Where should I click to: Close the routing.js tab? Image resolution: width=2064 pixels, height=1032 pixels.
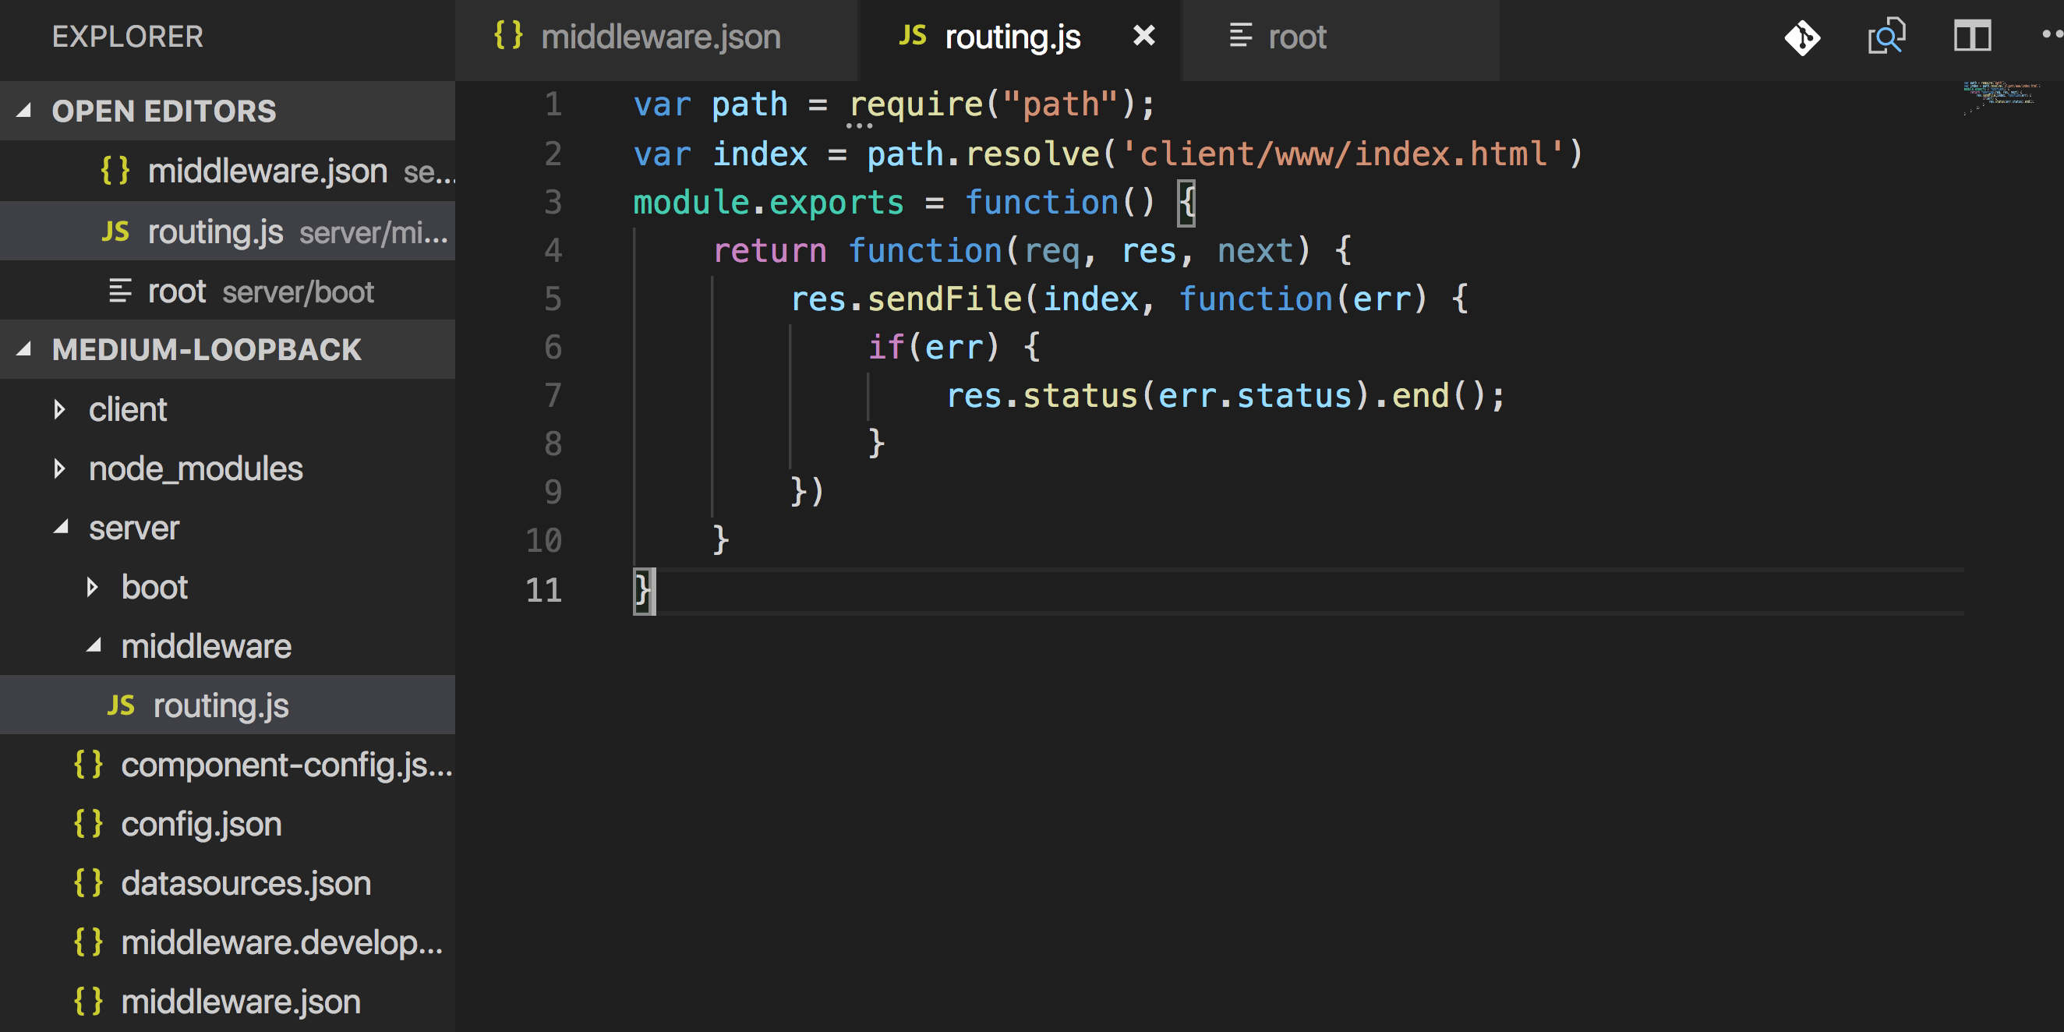click(x=1143, y=36)
